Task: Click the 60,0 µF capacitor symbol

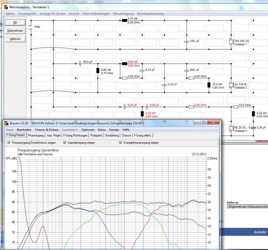Action: [x=80, y=62]
